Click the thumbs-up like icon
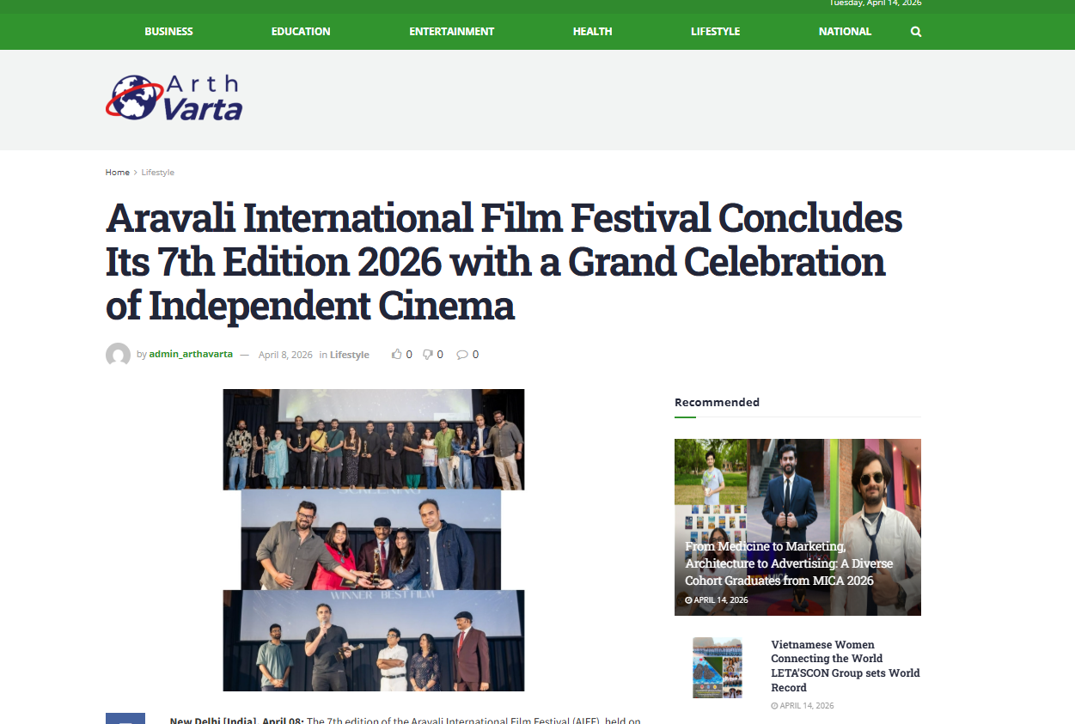This screenshot has width=1075, height=724. pyautogui.click(x=397, y=354)
